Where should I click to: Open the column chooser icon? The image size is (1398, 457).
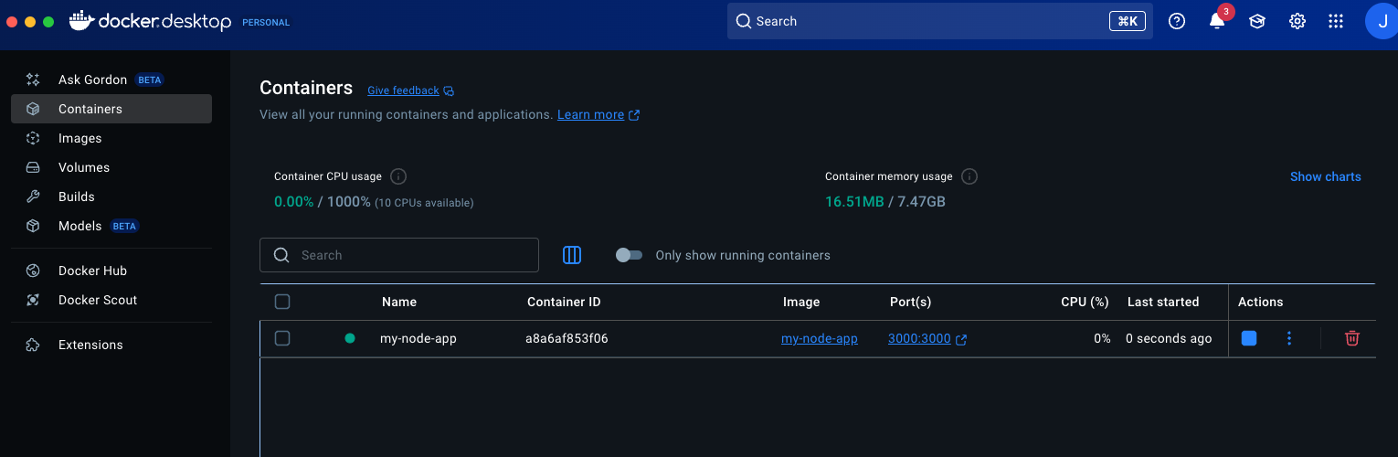(572, 255)
